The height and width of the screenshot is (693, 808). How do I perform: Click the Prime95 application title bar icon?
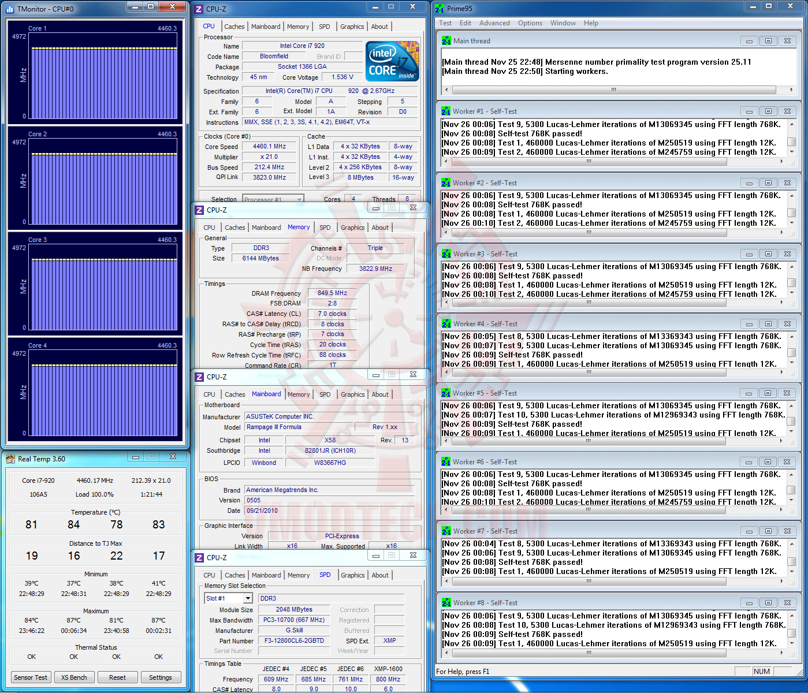click(440, 9)
